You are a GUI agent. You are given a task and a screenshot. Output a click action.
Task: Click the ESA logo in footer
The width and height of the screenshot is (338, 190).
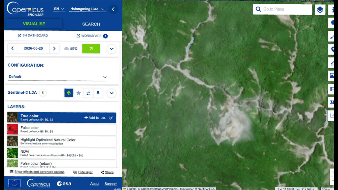coord(64,184)
